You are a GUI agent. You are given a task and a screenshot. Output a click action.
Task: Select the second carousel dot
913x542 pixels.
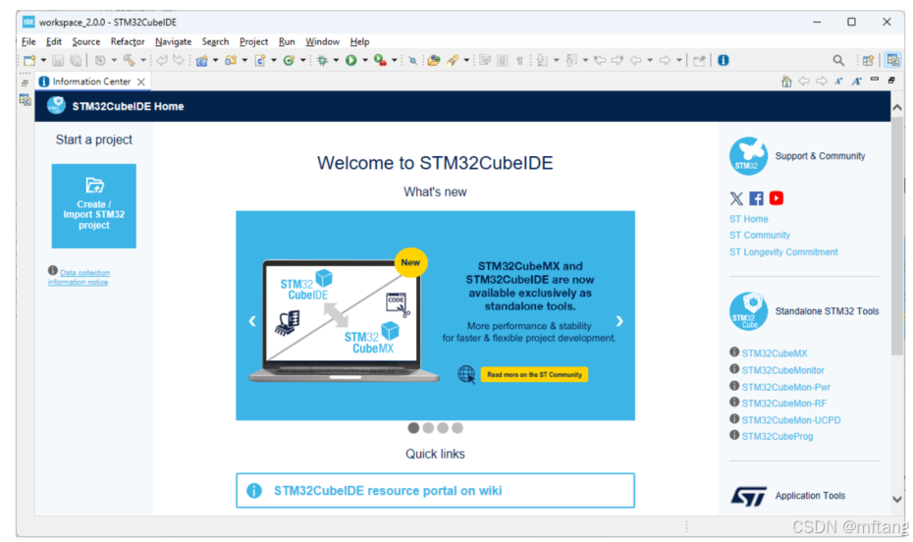tap(428, 428)
